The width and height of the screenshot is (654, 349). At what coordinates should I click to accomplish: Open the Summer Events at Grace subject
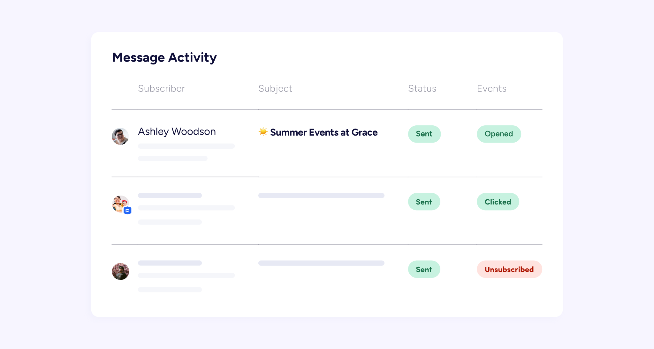323,132
